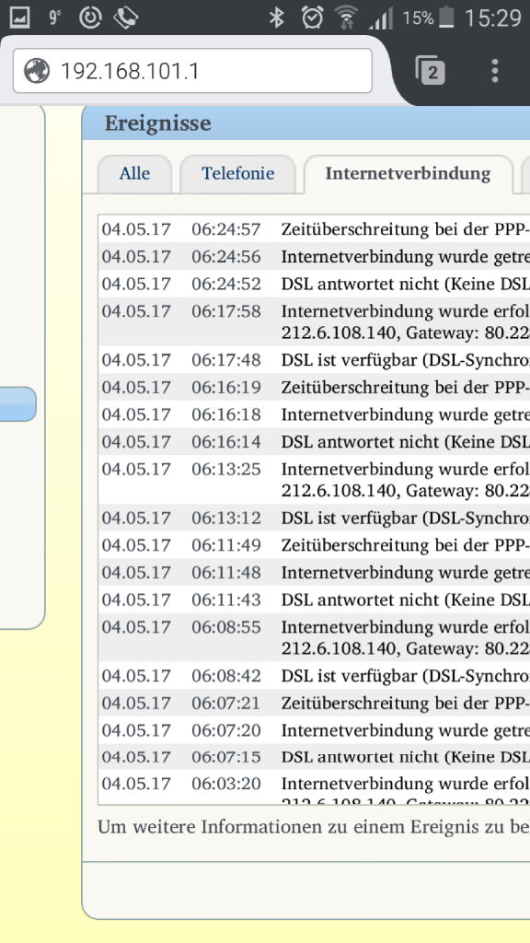Select the event logged at 06:24:52
The image size is (530, 943).
coord(315,284)
